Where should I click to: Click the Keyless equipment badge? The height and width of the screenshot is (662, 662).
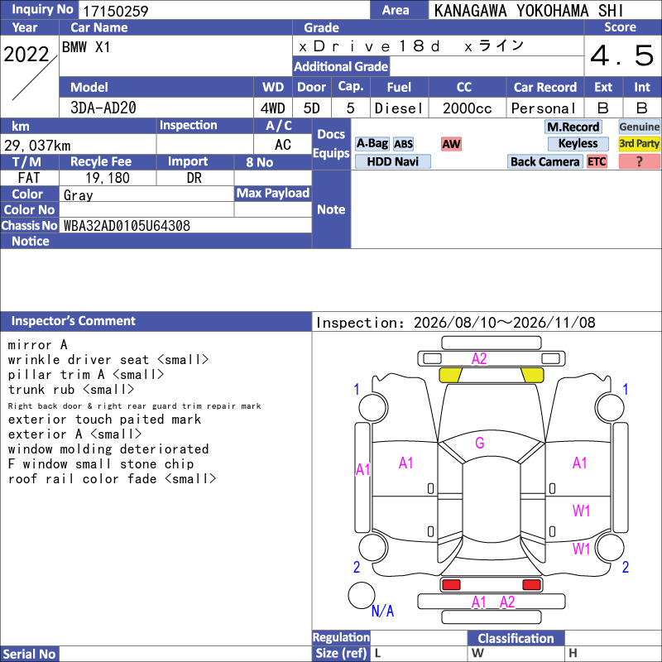pyautogui.click(x=578, y=143)
